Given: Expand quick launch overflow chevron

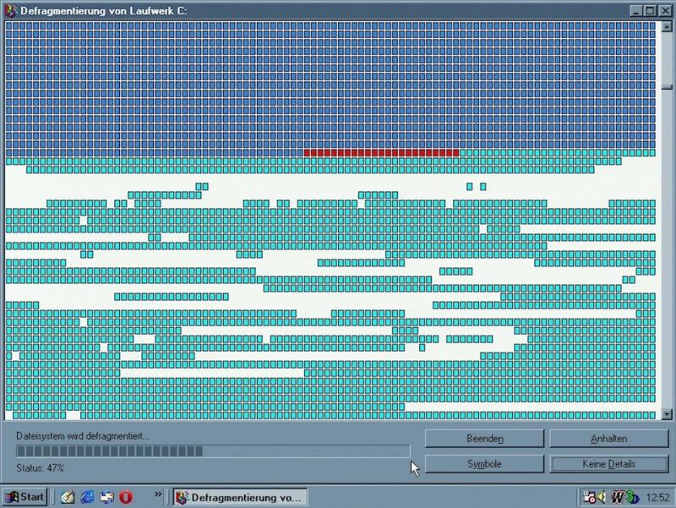Looking at the screenshot, I should (x=157, y=493).
